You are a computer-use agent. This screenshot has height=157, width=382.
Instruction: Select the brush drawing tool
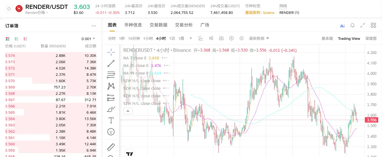[111, 109]
